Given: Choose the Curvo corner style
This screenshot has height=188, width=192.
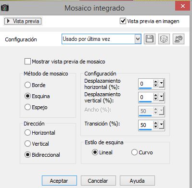Looking at the screenshot, I should click(134, 152).
